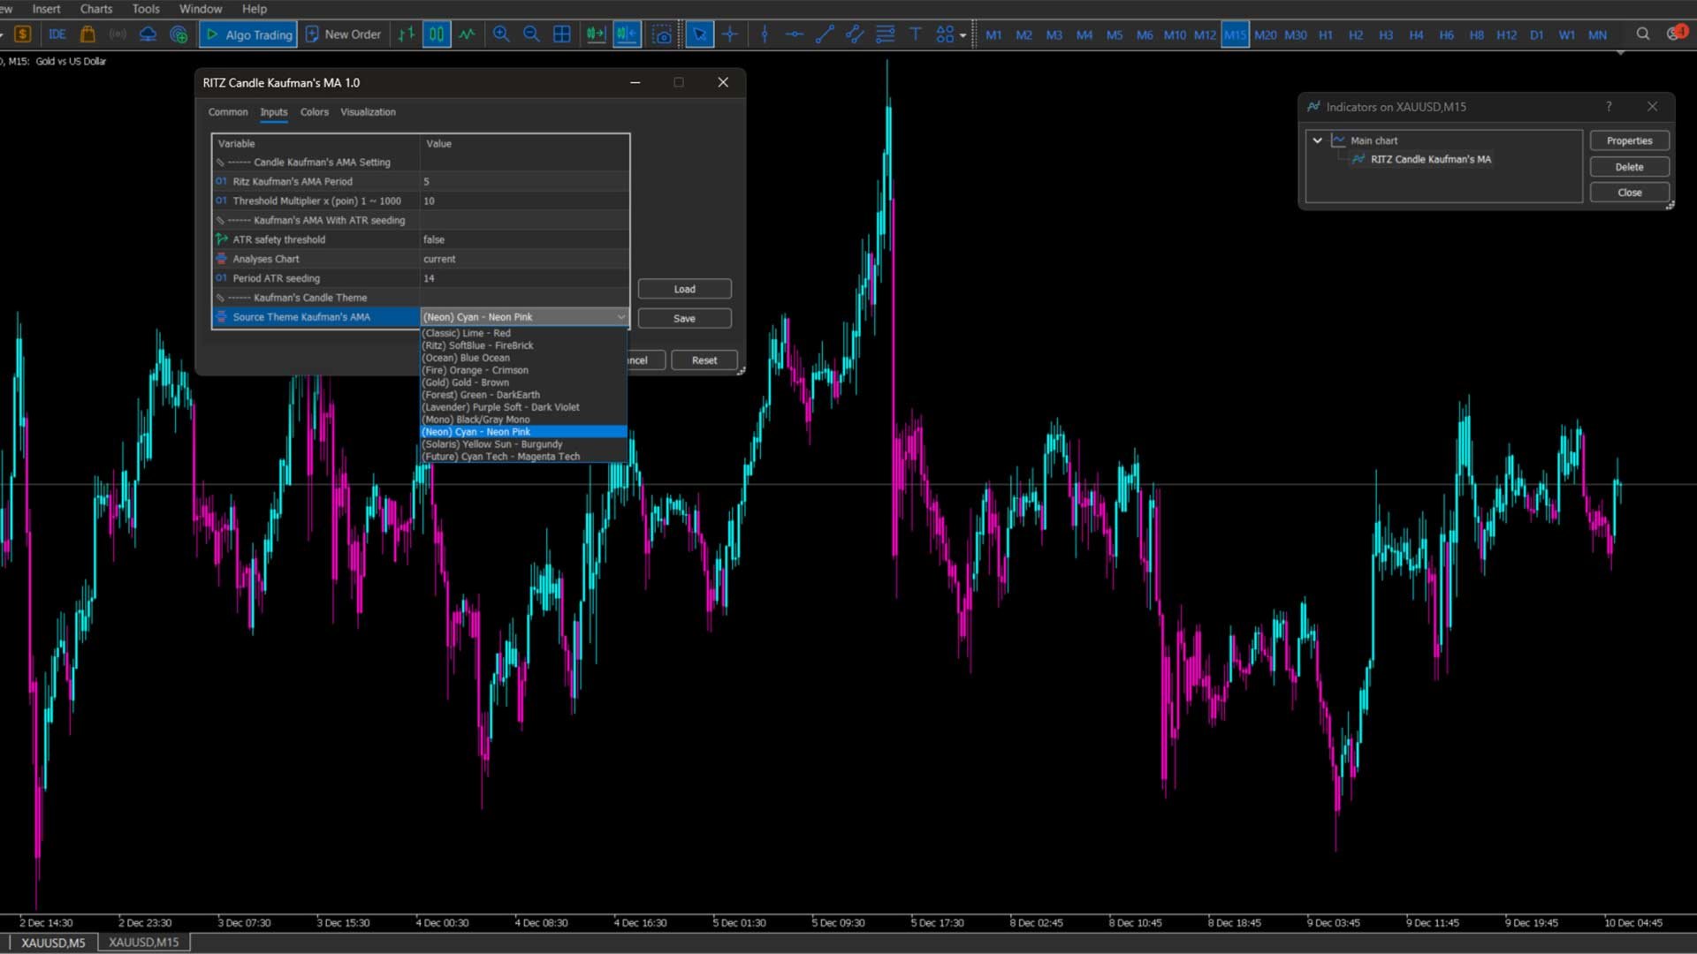The height and width of the screenshot is (954, 1697).
Task: Select the crosshair tool
Action: [x=730, y=34]
